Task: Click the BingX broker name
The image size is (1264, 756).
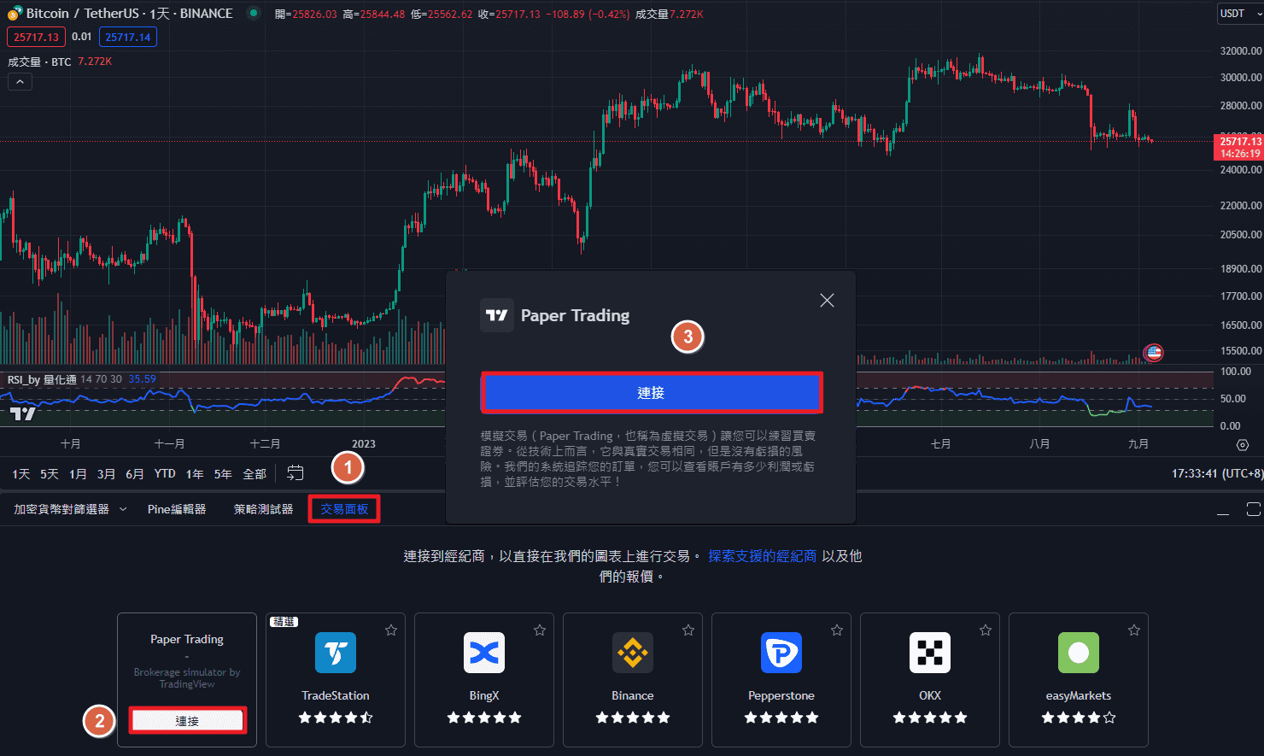Action: [484, 695]
